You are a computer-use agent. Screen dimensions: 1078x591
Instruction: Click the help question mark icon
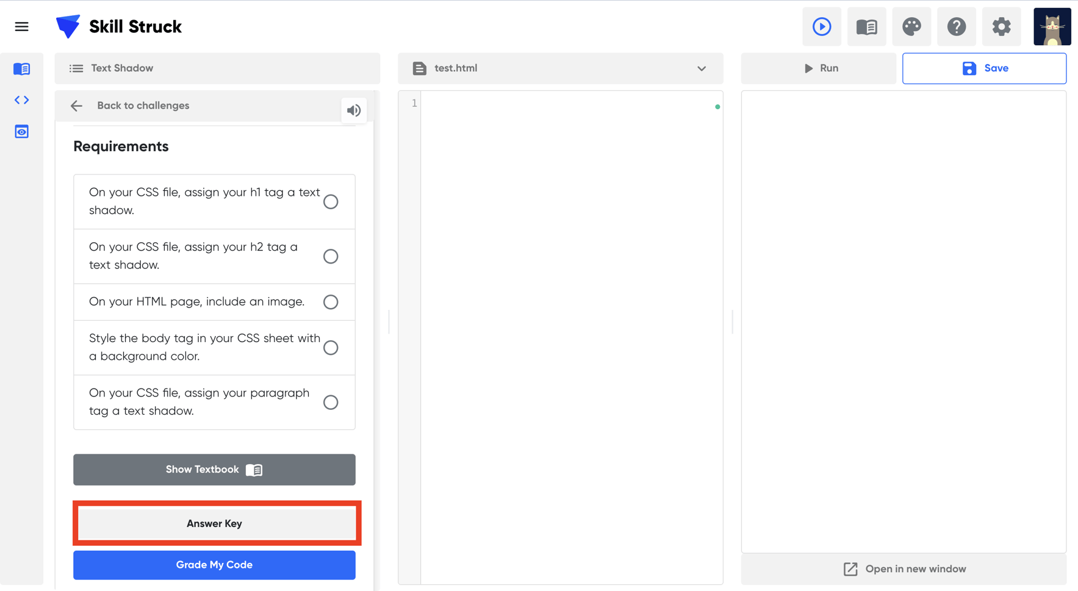(x=956, y=27)
